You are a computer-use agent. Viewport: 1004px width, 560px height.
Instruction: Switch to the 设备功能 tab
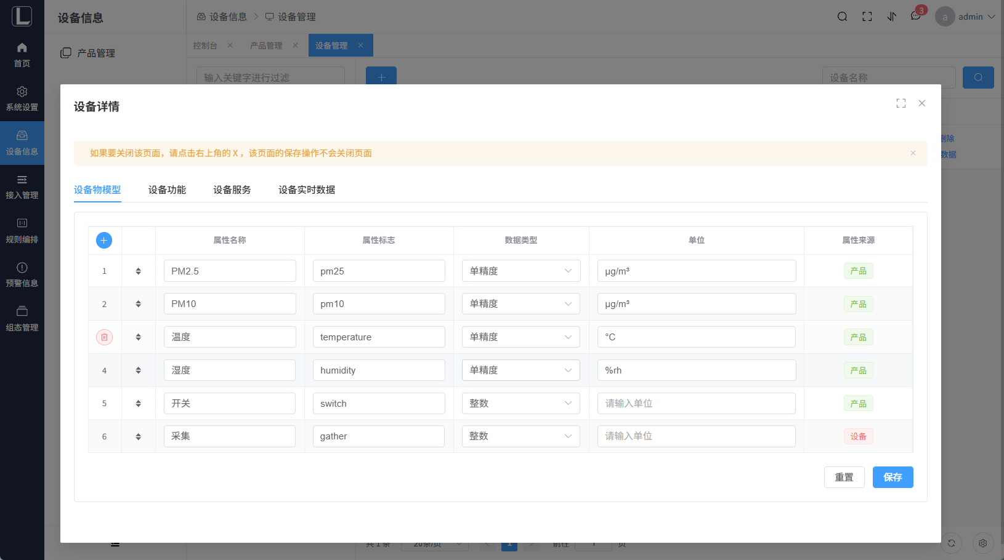pos(167,190)
